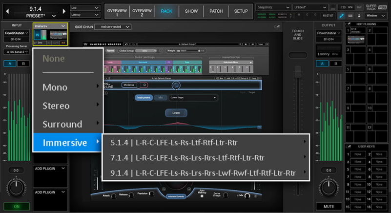
Task: Switch to the SHOW tab
Action: tap(191, 12)
